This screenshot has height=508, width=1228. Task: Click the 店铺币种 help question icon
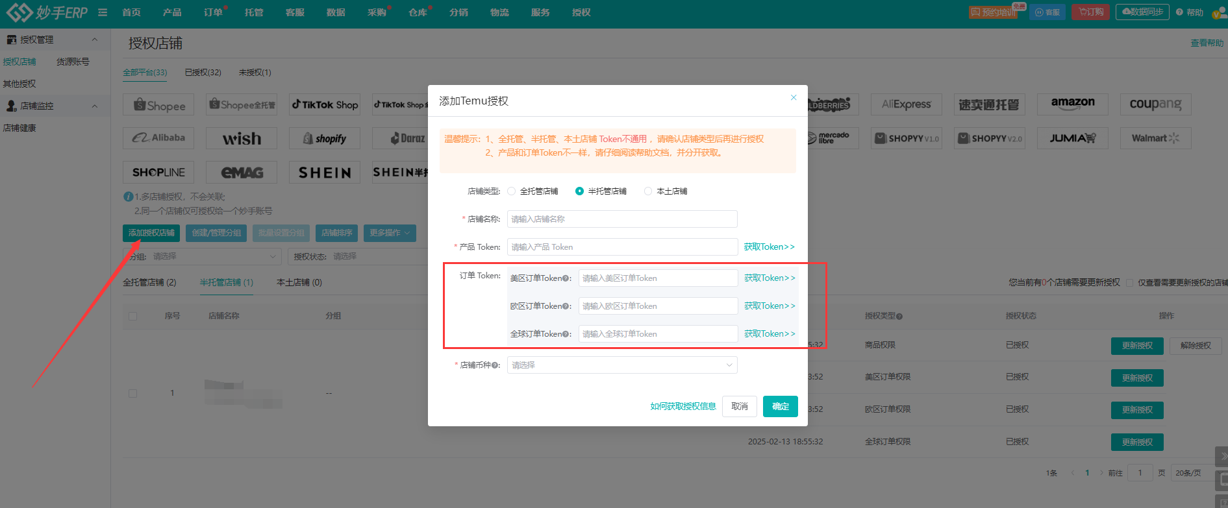pos(495,365)
